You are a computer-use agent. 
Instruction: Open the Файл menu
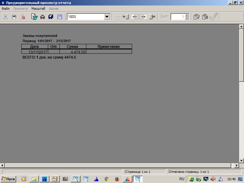pos(5,9)
